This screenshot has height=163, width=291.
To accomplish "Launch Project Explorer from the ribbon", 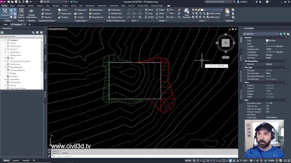I will pos(21,13).
